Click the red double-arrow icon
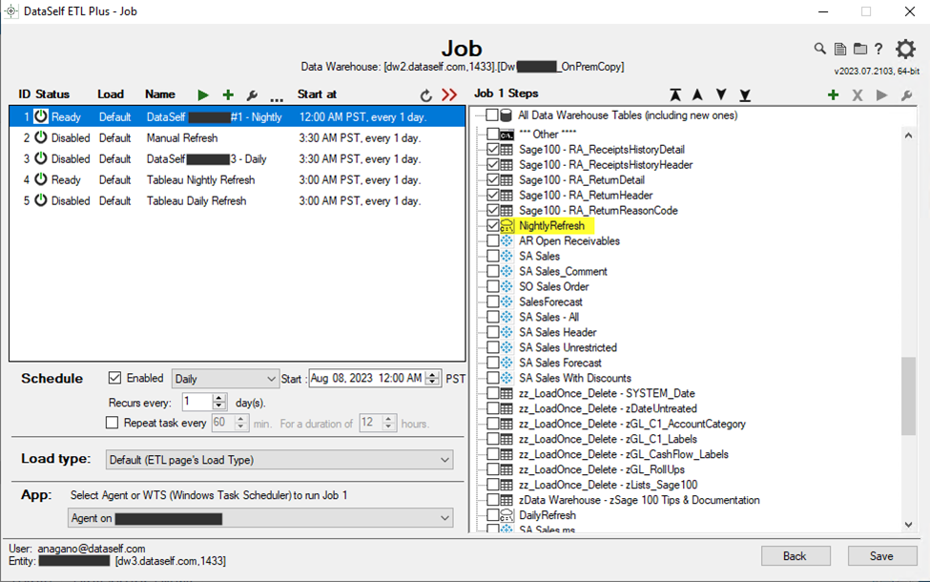Screen dimensions: 930x582 point(449,95)
